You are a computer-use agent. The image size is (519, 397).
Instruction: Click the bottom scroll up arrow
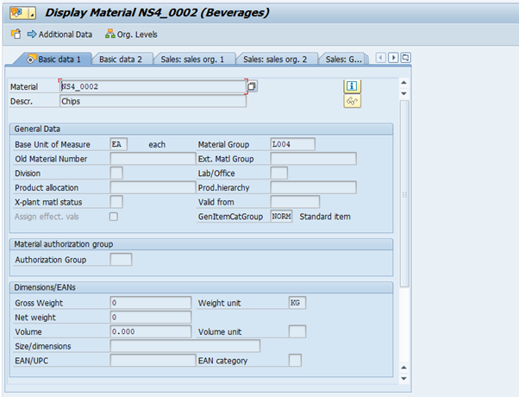[403, 368]
